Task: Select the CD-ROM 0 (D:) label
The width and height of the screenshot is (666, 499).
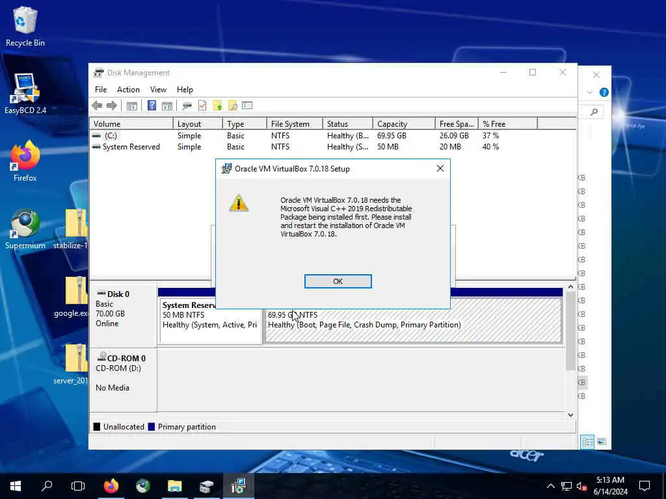Action: 123,379
